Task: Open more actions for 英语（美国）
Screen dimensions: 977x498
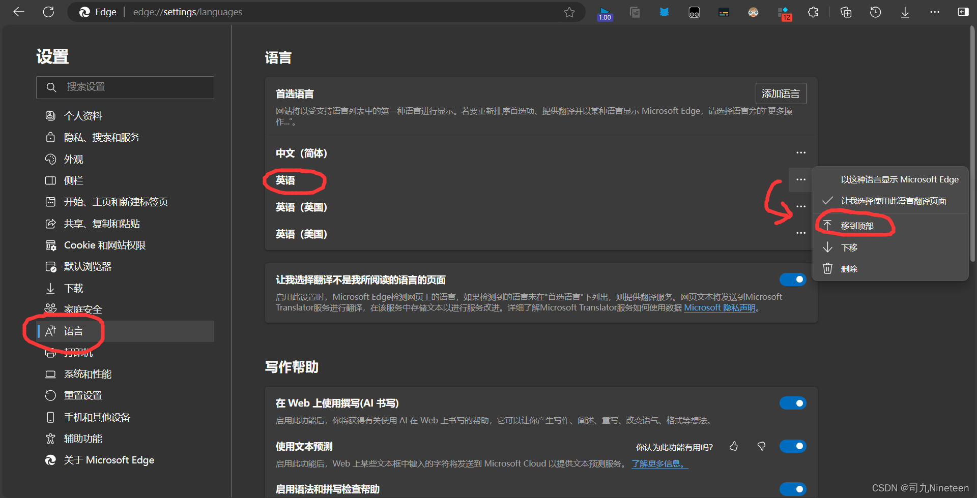Action: (x=801, y=233)
